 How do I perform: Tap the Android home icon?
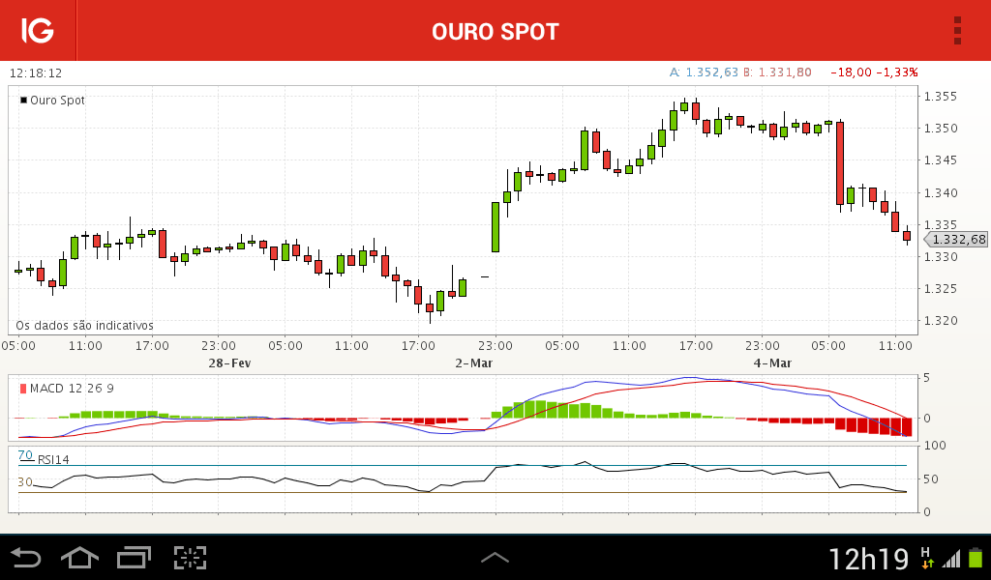click(x=79, y=558)
